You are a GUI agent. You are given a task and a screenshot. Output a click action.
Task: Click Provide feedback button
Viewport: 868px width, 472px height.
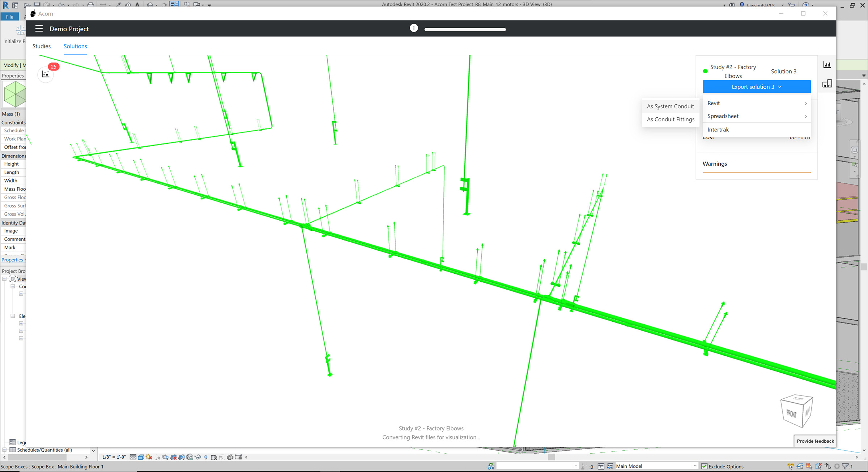(815, 441)
